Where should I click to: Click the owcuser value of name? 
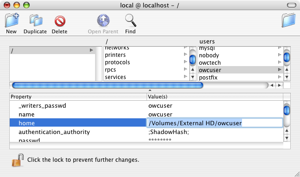coord(160,115)
